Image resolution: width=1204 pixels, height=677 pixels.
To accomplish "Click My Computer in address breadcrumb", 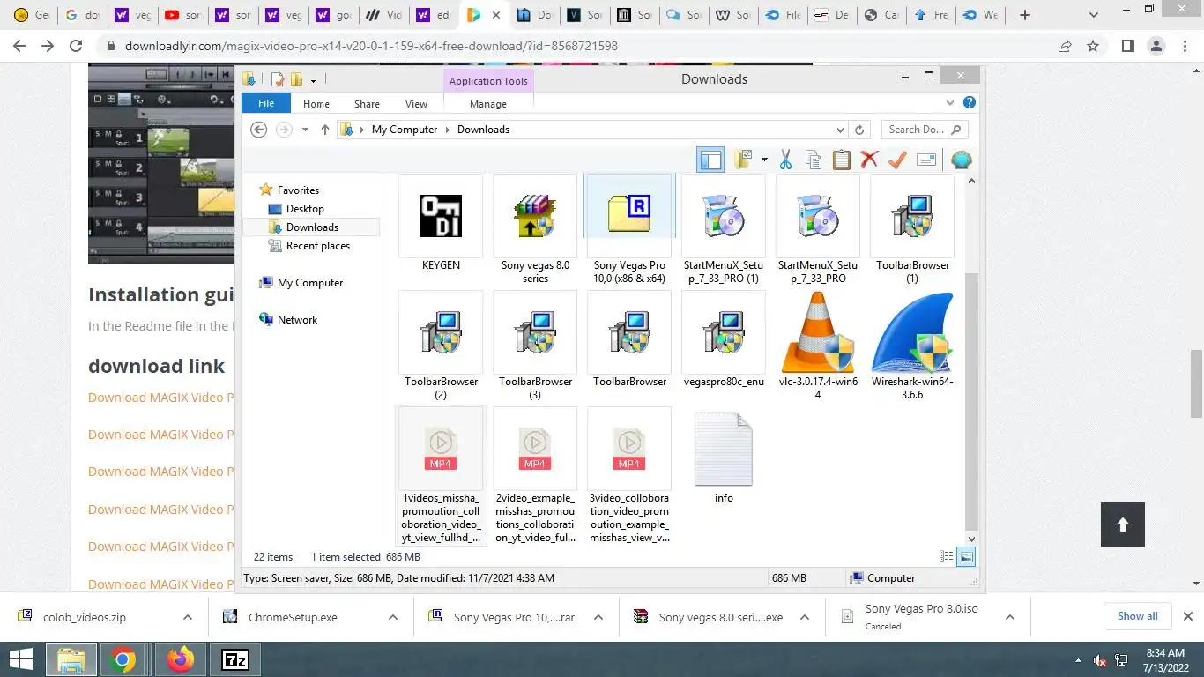I will pos(405,130).
